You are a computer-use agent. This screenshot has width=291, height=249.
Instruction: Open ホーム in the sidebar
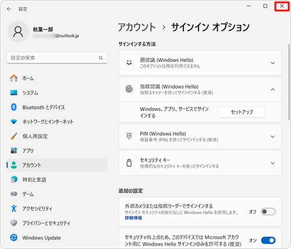click(57, 78)
